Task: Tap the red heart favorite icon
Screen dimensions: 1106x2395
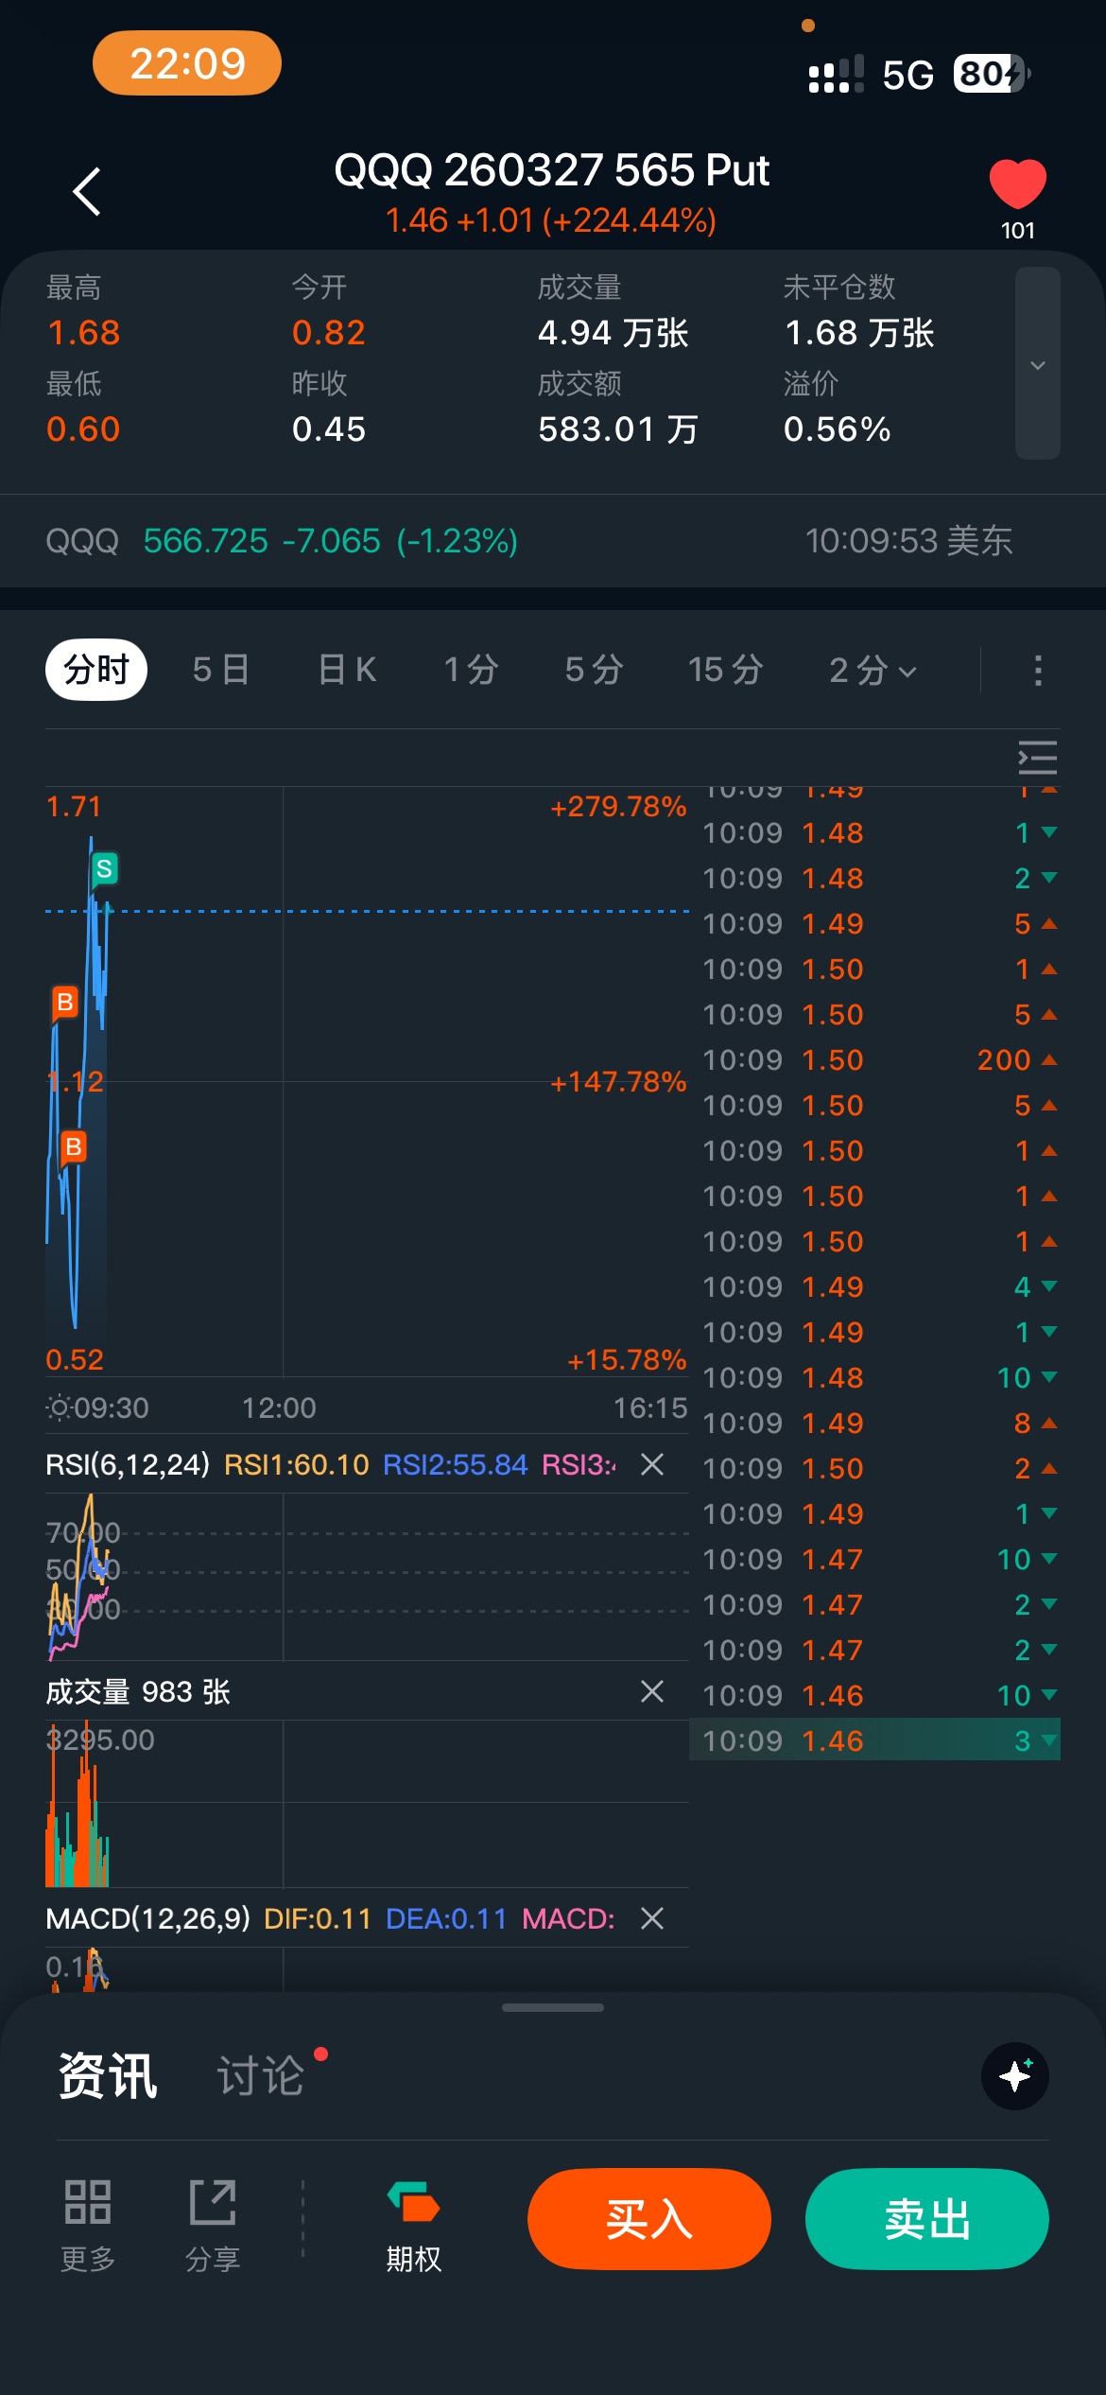Action: (x=1017, y=184)
